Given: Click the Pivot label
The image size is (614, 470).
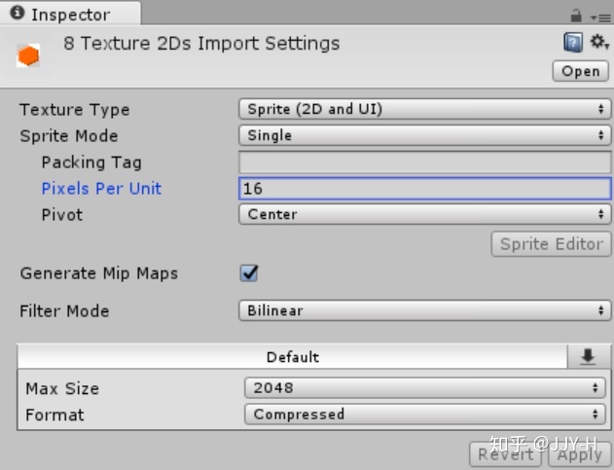Looking at the screenshot, I should coord(62,215).
